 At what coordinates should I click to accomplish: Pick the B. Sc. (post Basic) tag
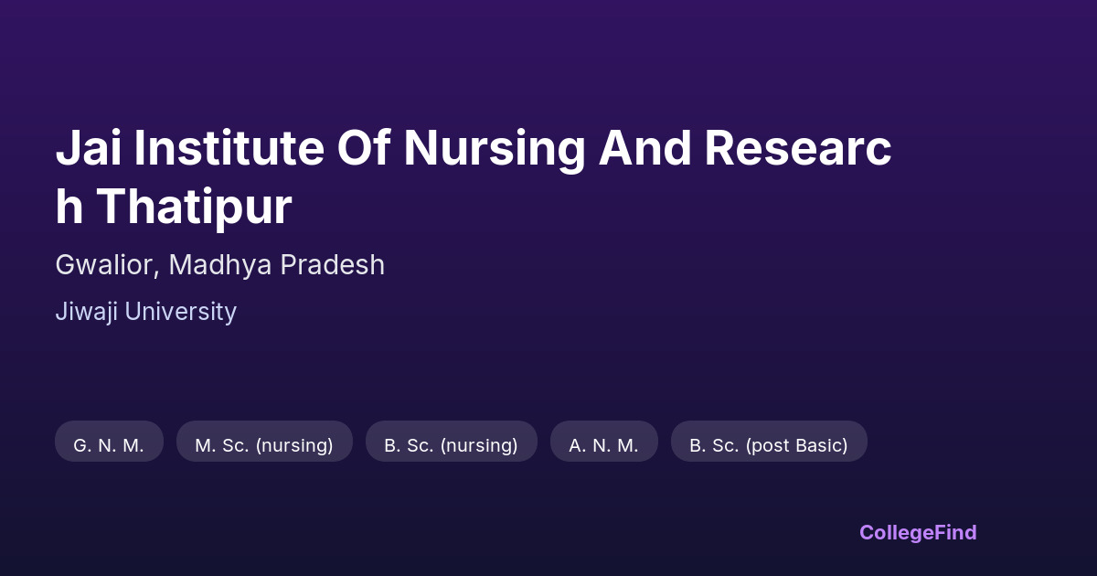click(x=768, y=445)
